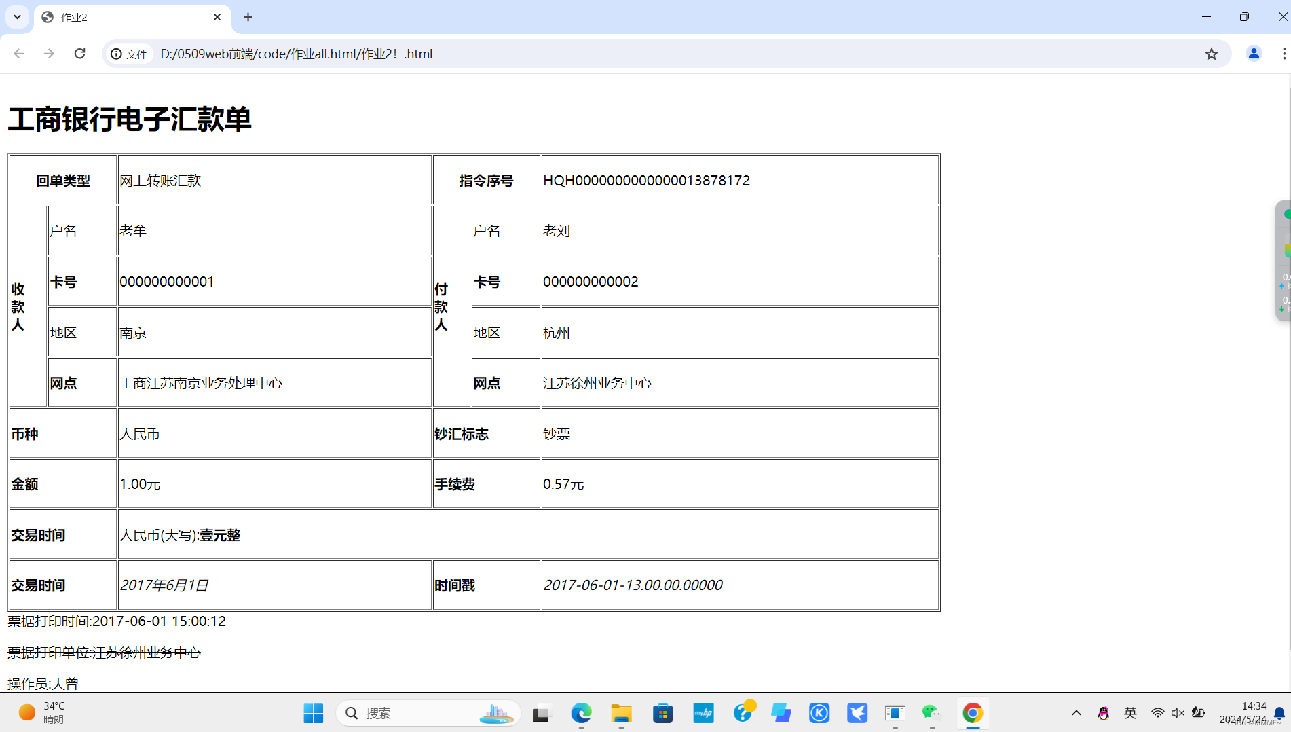Toggle the input language 英 indicator
Image resolution: width=1291 pixels, height=732 pixels.
pyautogui.click(x=1130, y=713)
